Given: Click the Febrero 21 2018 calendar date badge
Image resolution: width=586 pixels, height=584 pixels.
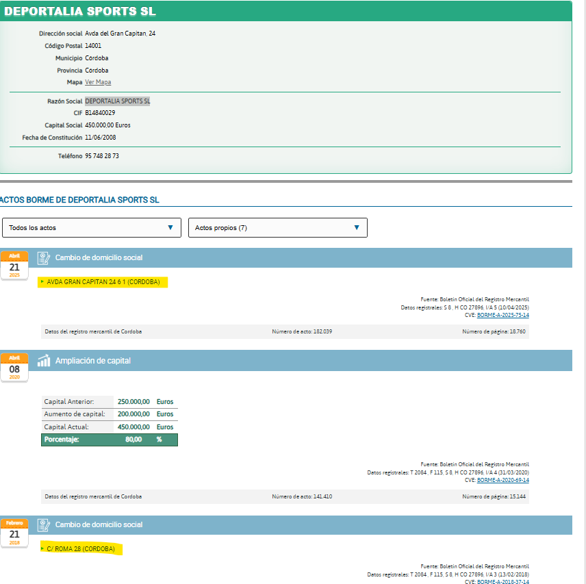Looking at the screenshot, I should click(x=14, y=533).
